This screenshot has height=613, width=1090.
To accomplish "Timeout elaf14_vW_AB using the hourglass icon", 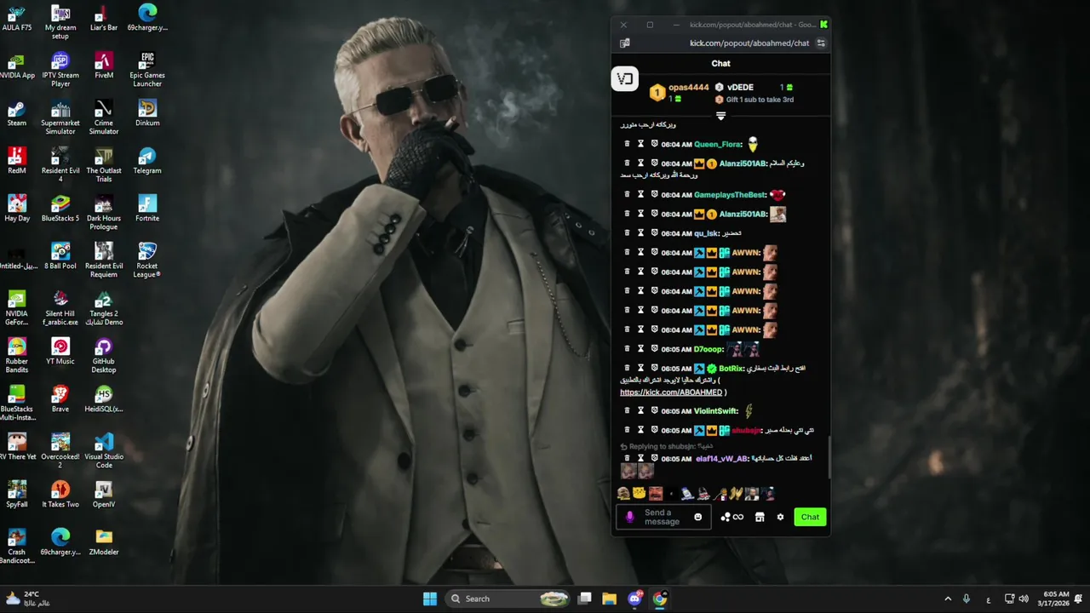I will coord(641,459).
